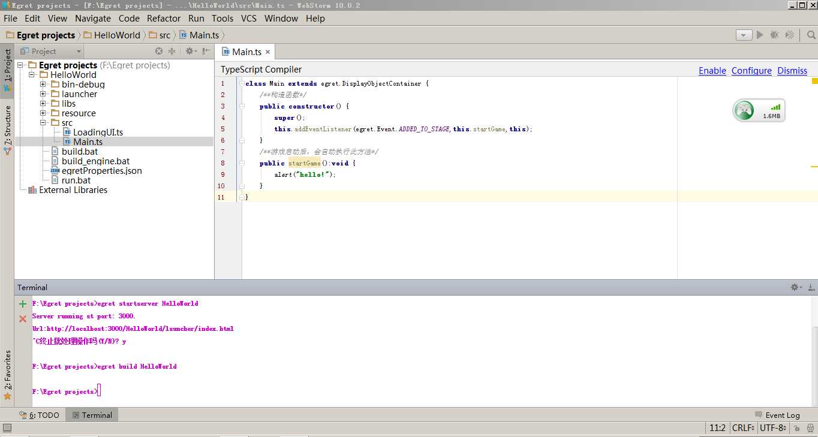This screenshot has width=818, height=437.
Task: Fold the class Main code block
Action: click(x=242, y=83)
